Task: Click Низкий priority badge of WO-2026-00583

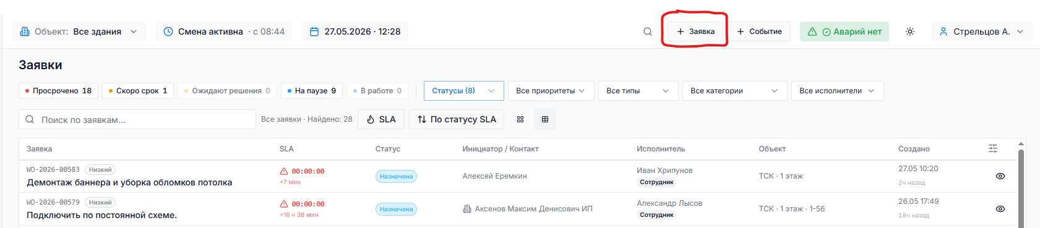Action: (100, 169)
